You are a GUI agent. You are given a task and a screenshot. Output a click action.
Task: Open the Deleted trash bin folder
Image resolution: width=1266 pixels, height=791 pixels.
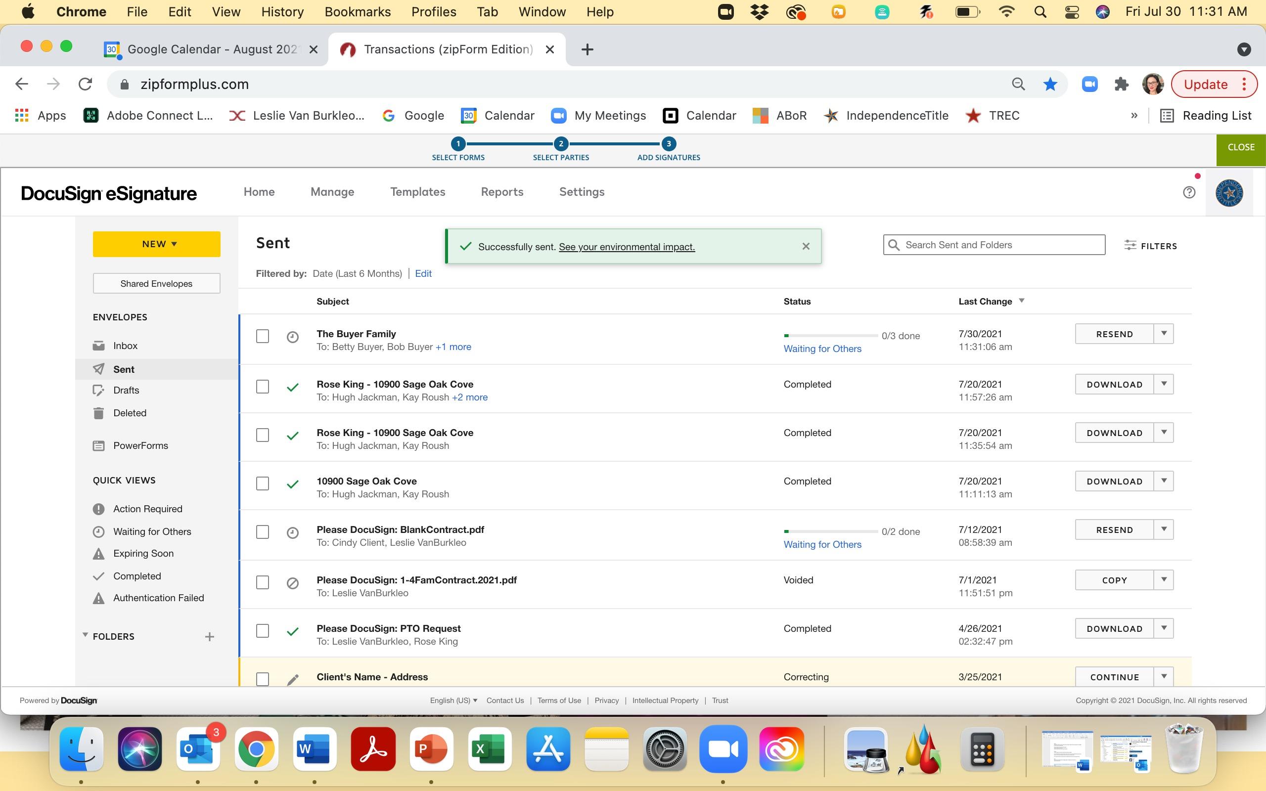click(x=98, y=413)
